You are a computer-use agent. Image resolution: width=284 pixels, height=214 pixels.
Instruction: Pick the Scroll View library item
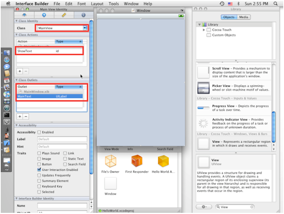click(x=234, y=72)
